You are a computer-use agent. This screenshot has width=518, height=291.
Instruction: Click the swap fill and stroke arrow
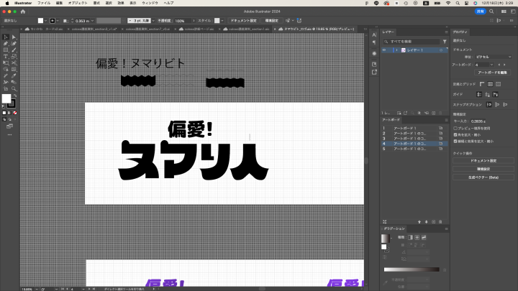(x=15, y=96)
